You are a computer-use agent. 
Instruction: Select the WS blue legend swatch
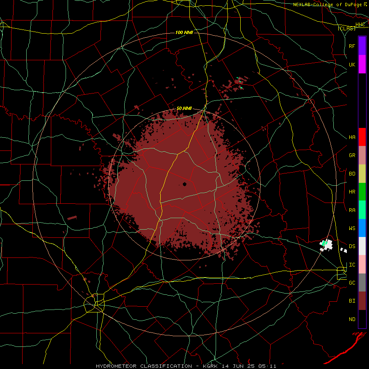(362, 228)
